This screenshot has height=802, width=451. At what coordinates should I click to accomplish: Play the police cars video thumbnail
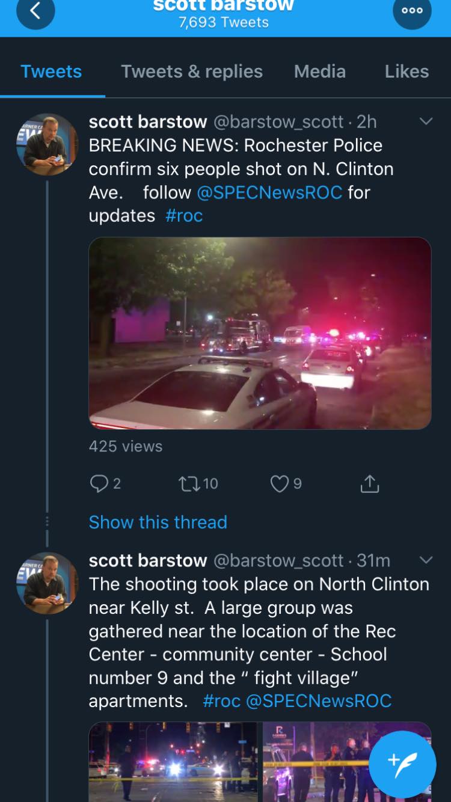[x=260, y=333]
